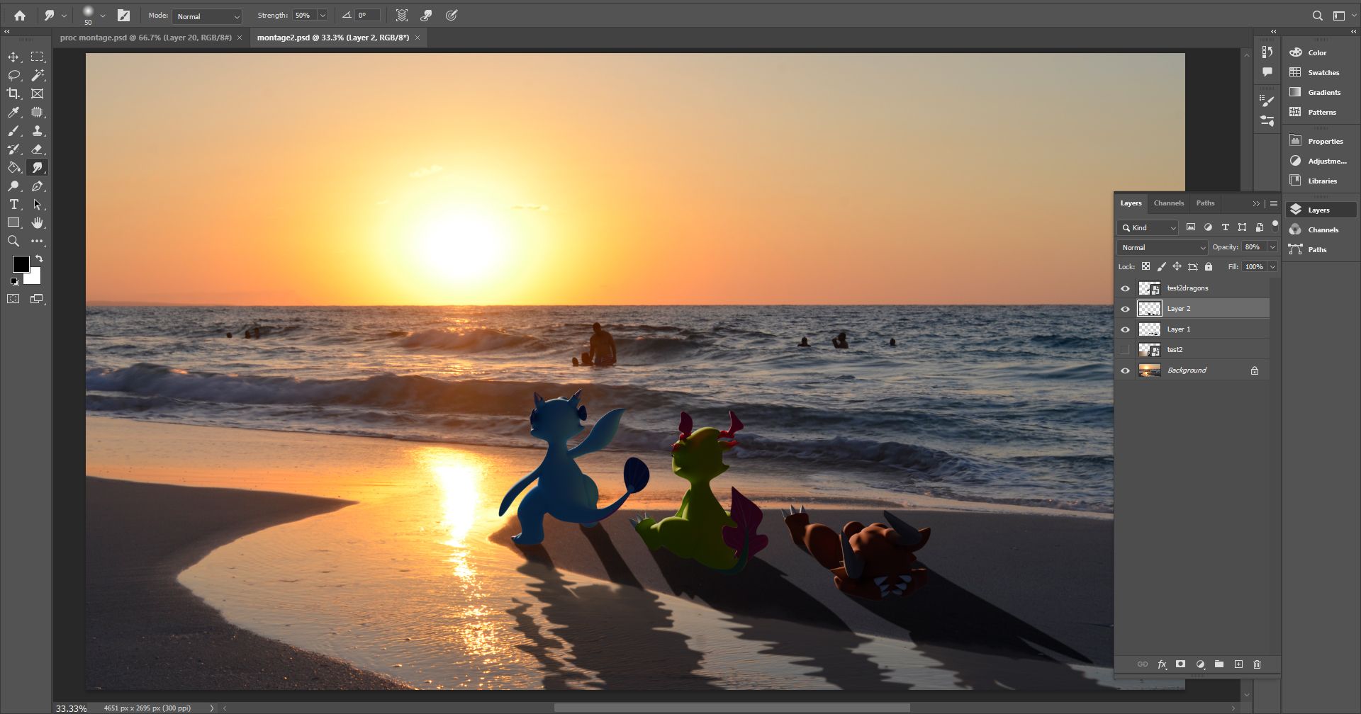
Task: Open the brush preset picker arrow
Action: pos(103,16)
